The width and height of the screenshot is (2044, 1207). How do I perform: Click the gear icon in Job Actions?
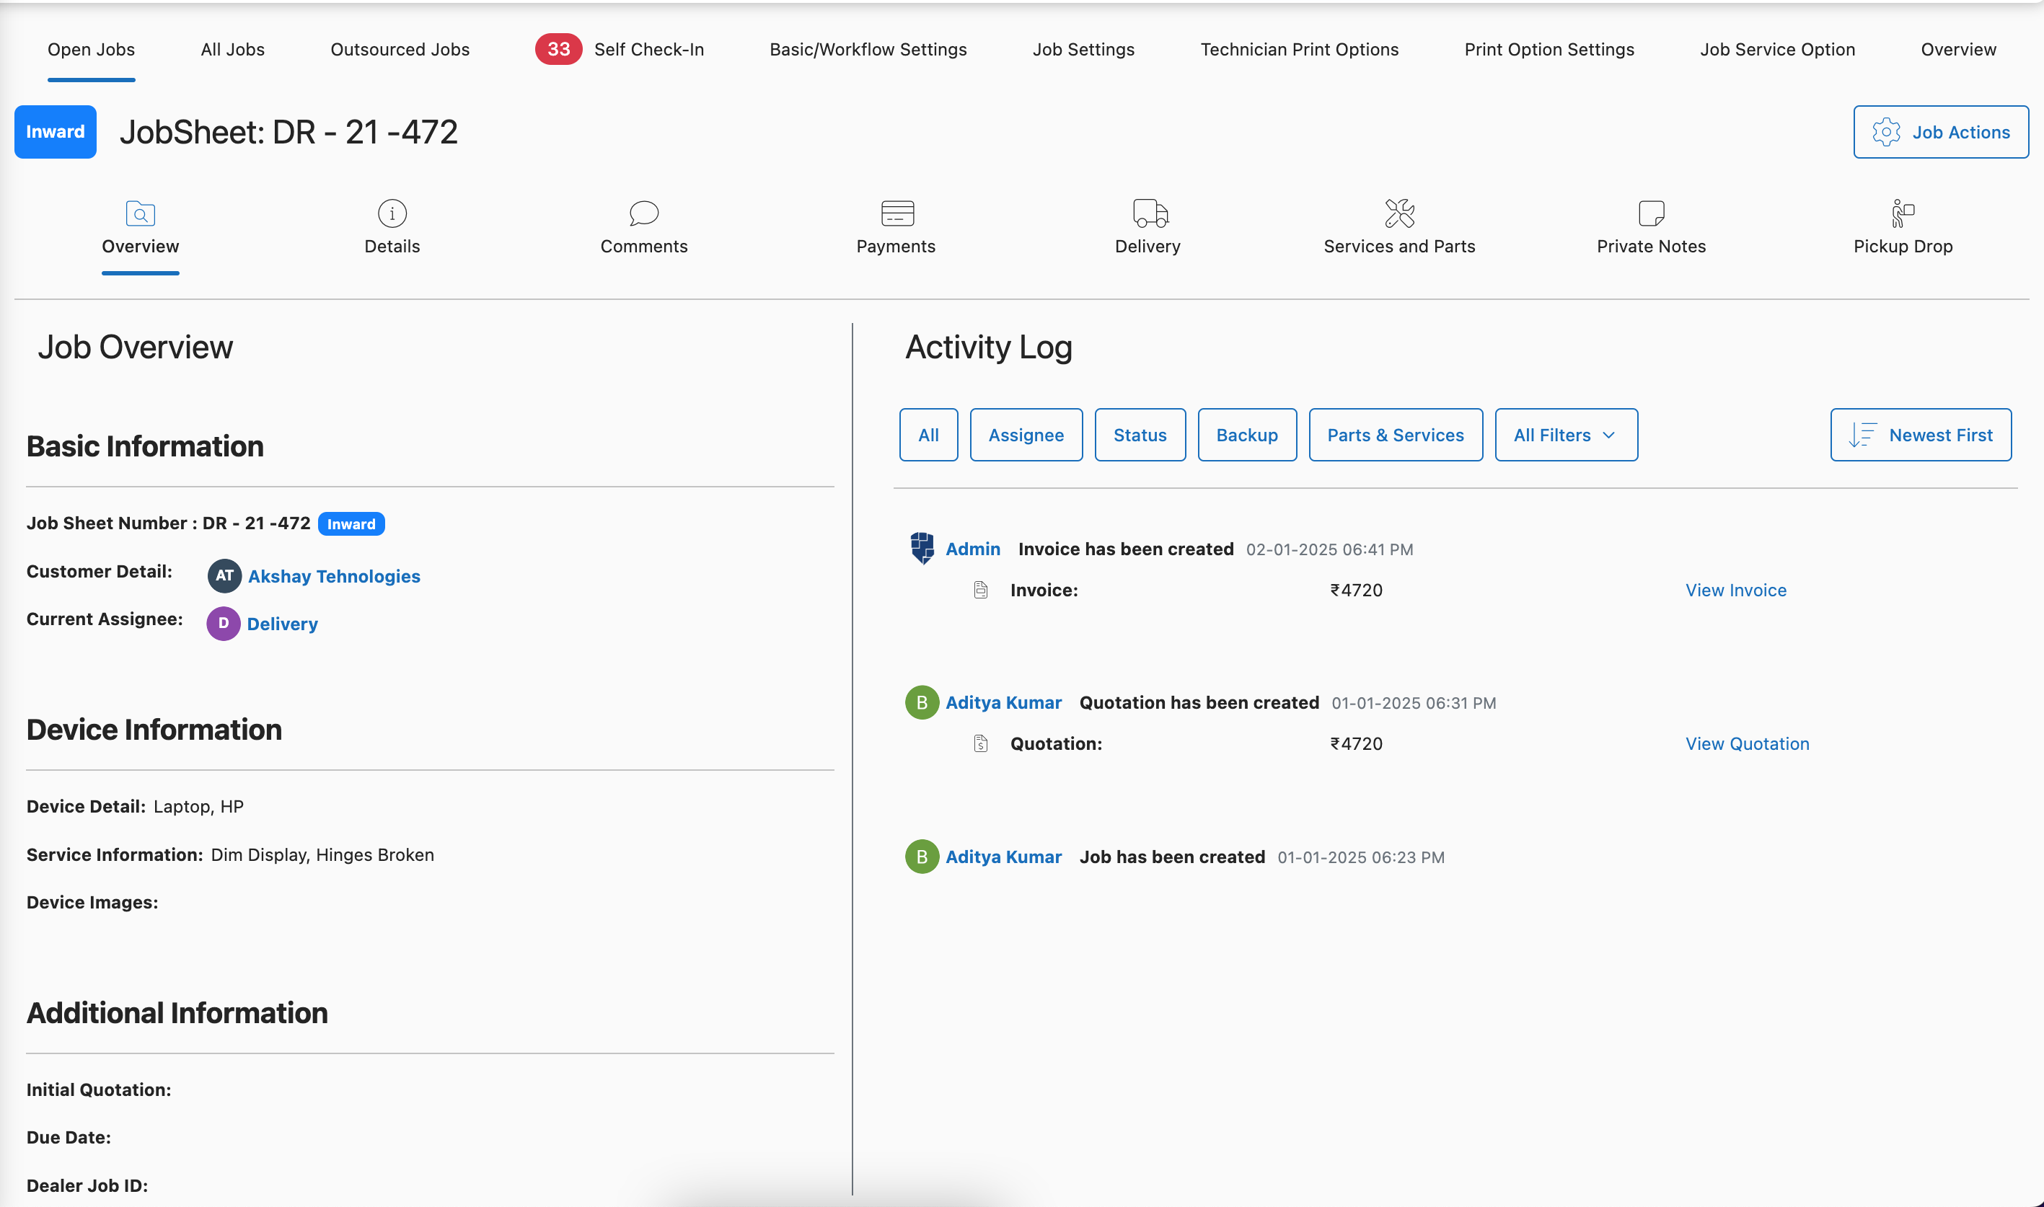click(x=1885, y=132)
